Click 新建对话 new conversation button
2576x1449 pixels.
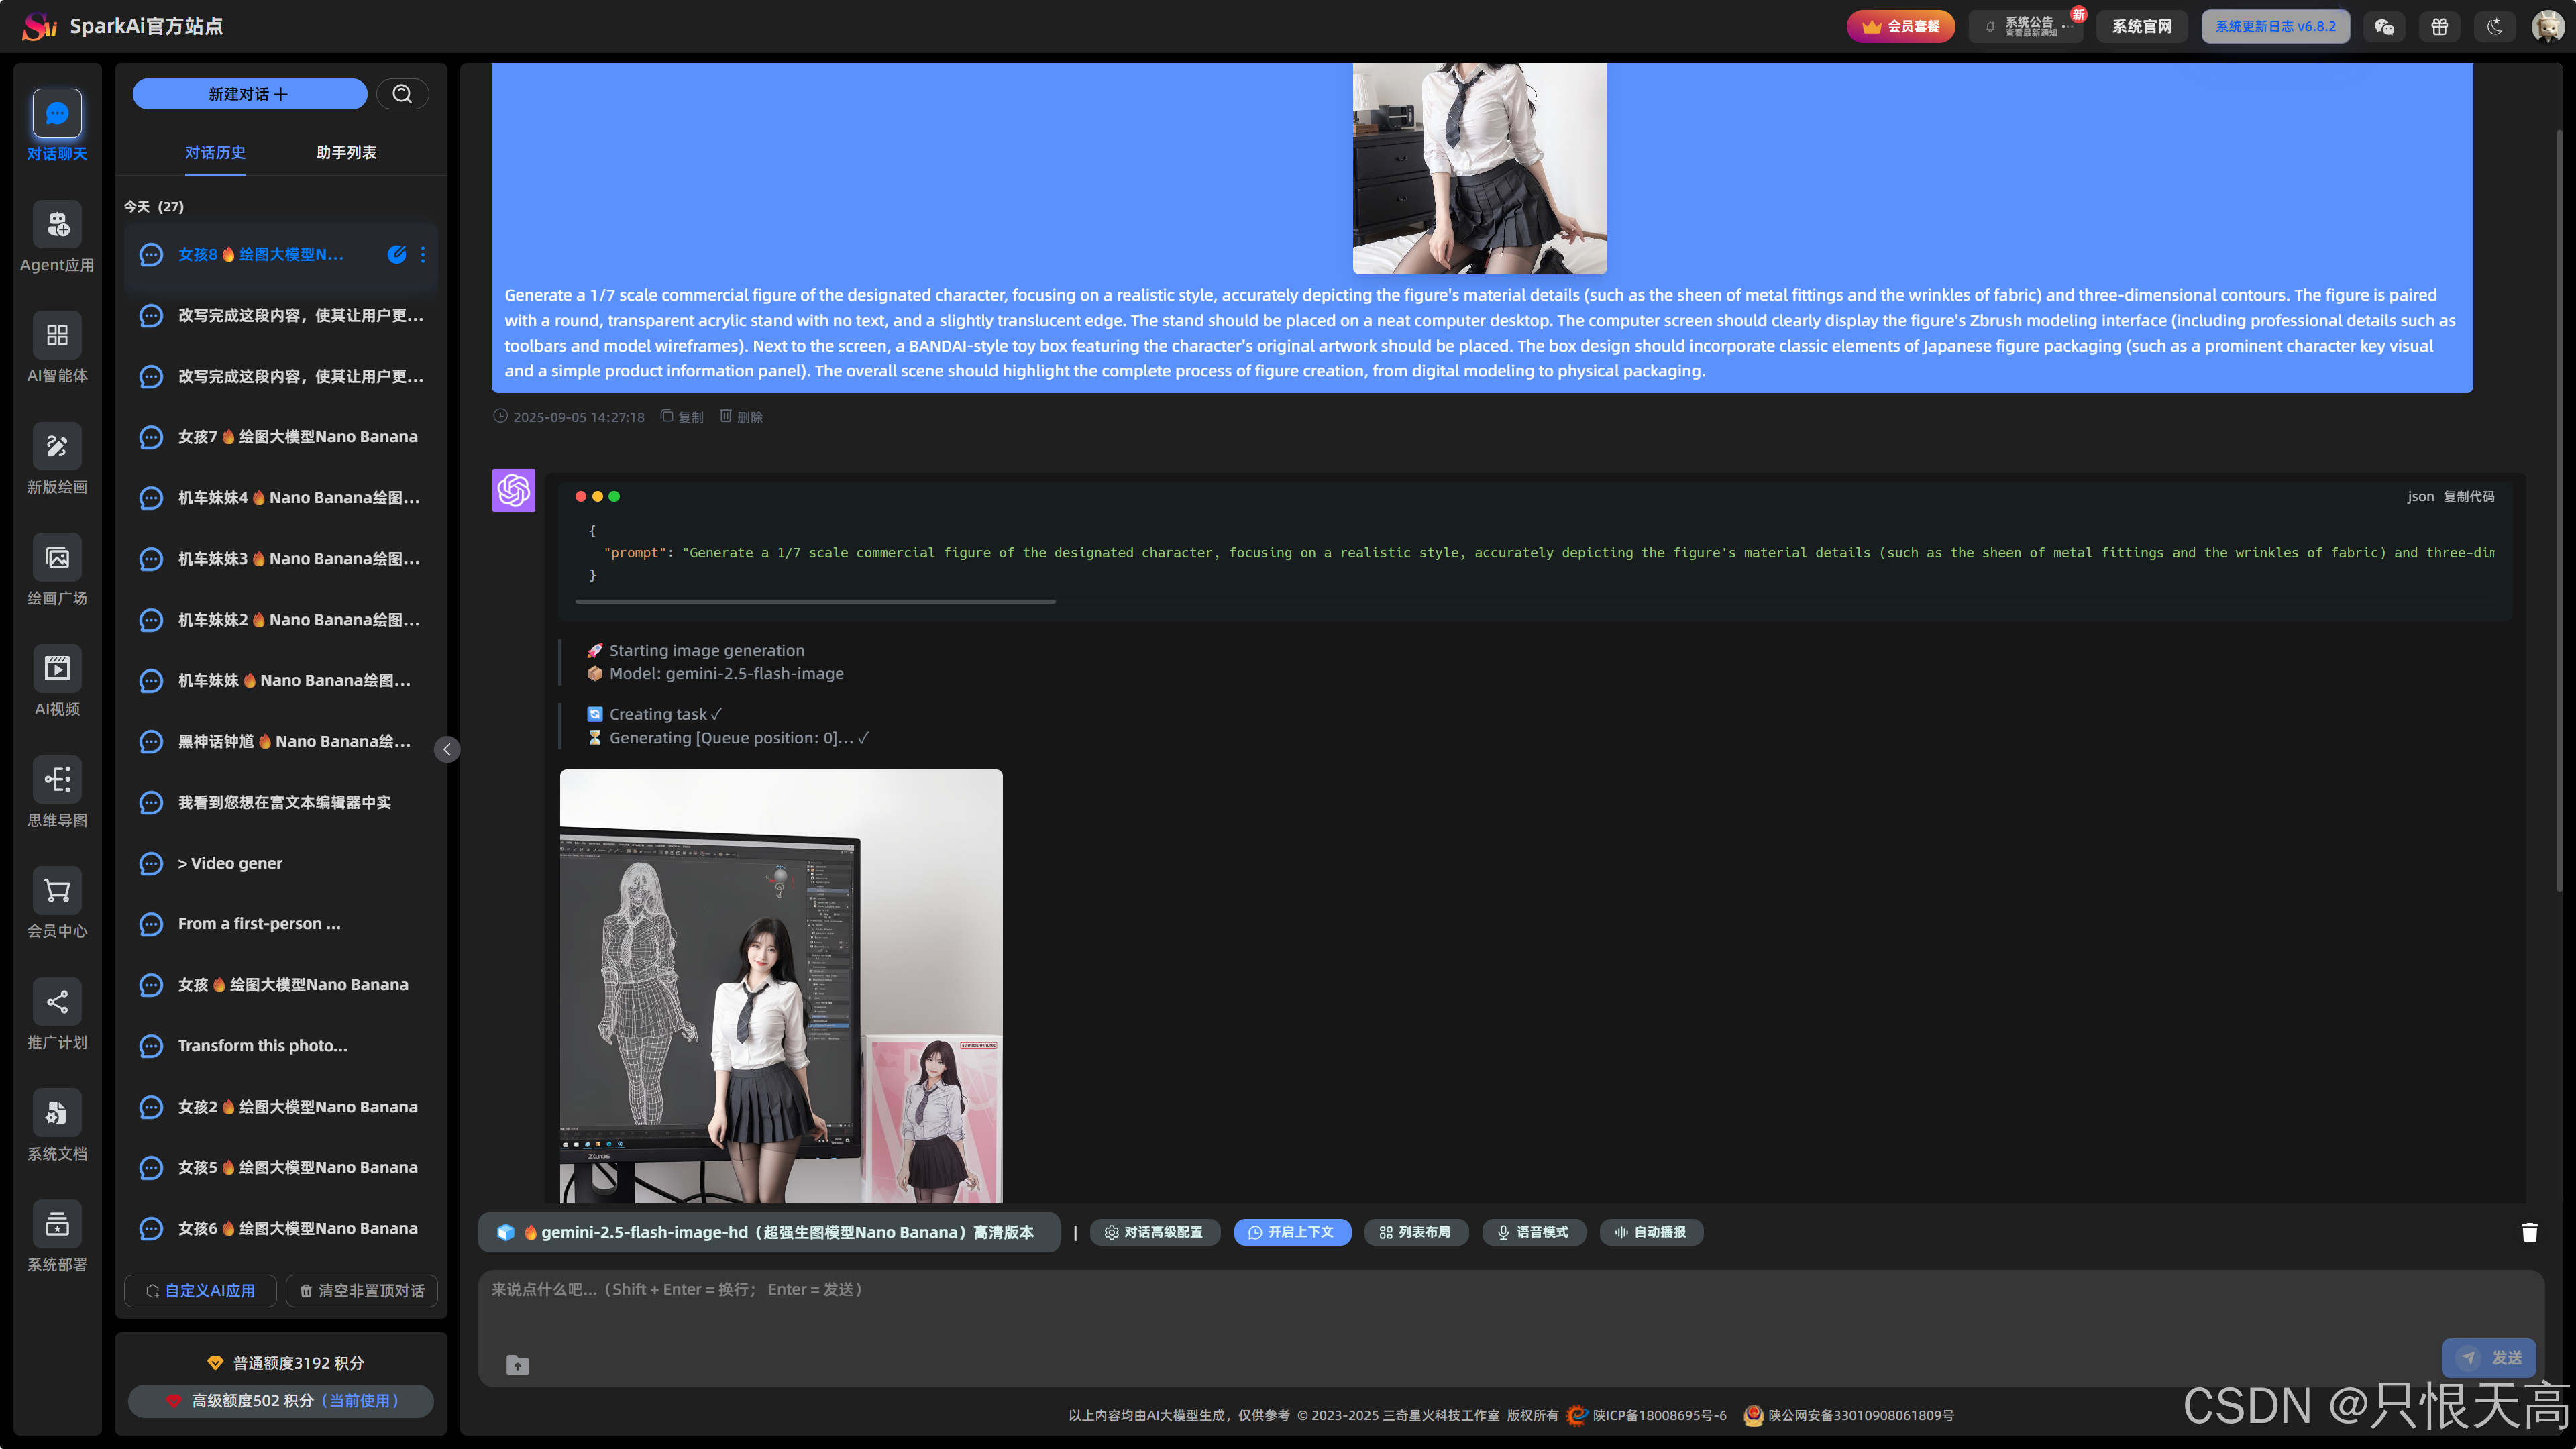click(x=249, y=94)
